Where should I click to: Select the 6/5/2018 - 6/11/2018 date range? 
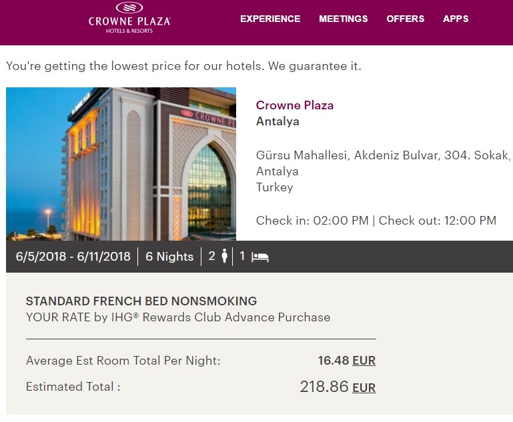(x=73, y=257)
